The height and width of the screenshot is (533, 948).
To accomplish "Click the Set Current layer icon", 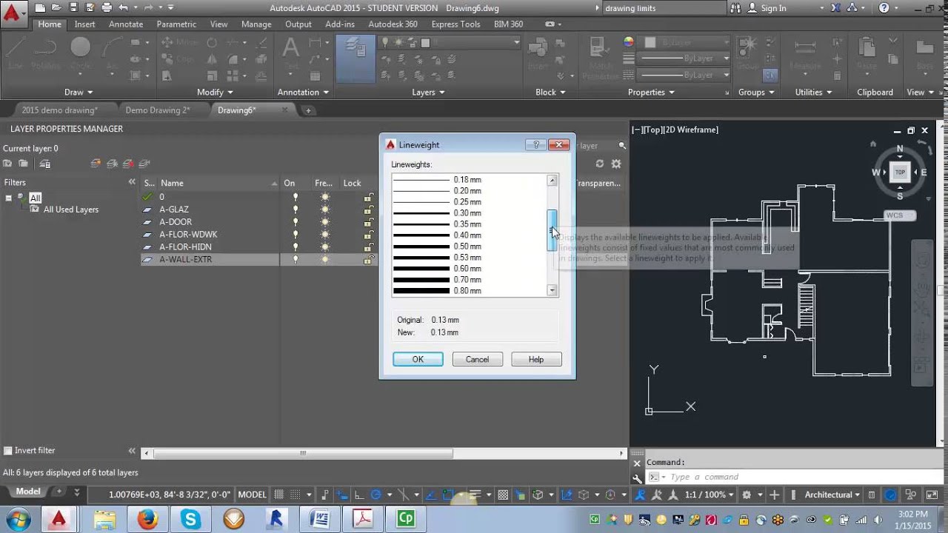I will click(144, 164).
